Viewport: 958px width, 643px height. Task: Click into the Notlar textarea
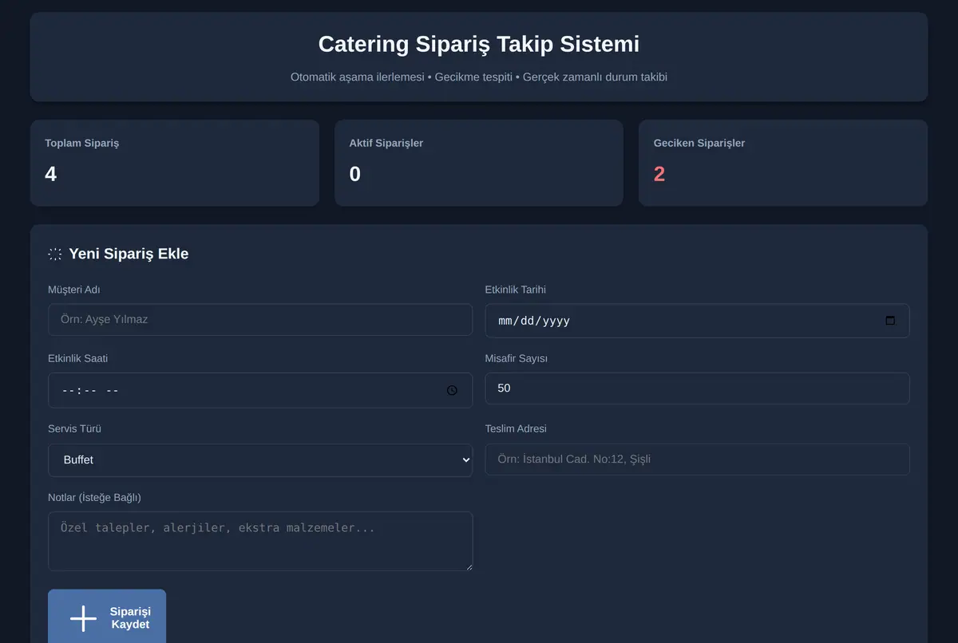pyautogui.click(x=260, y=541)
